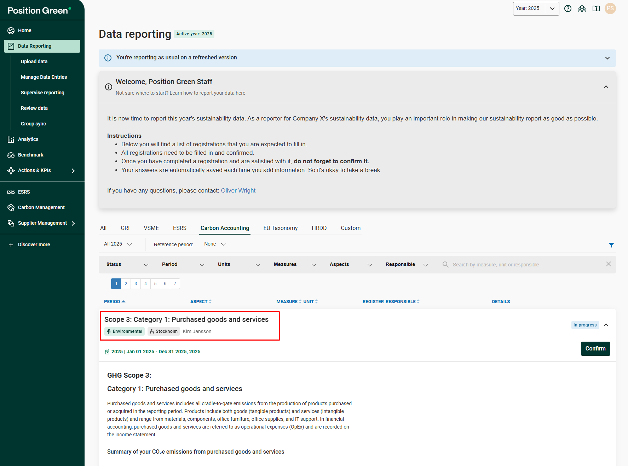Click the Confirm button
628x466 pixels.
click(x=595, y=349)
